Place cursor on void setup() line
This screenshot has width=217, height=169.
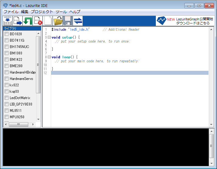tap(66, 37)
